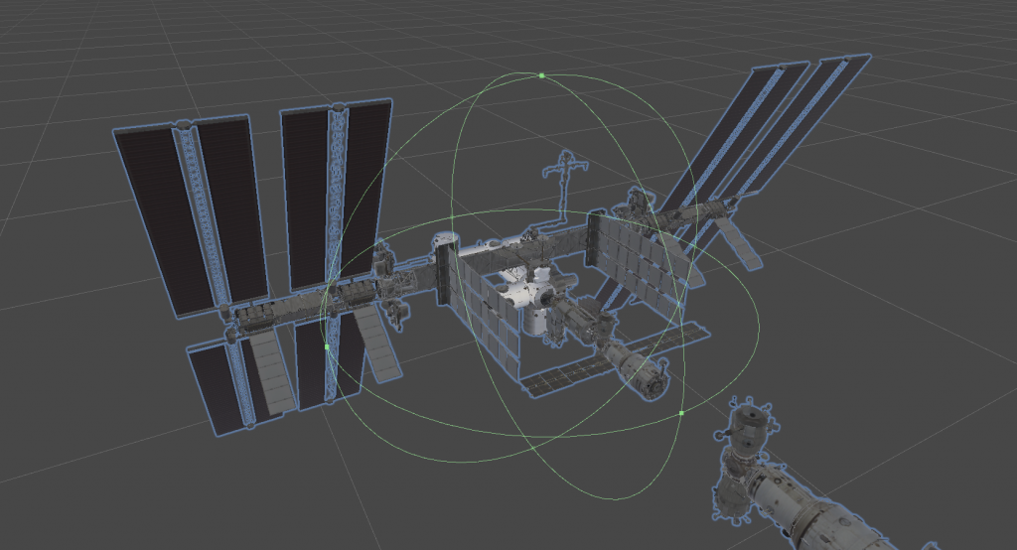Click the topmost green sphere gizmo handle
Image resolution: width=1017 pixels, height=550 pixels.
[x=541, y=75]
